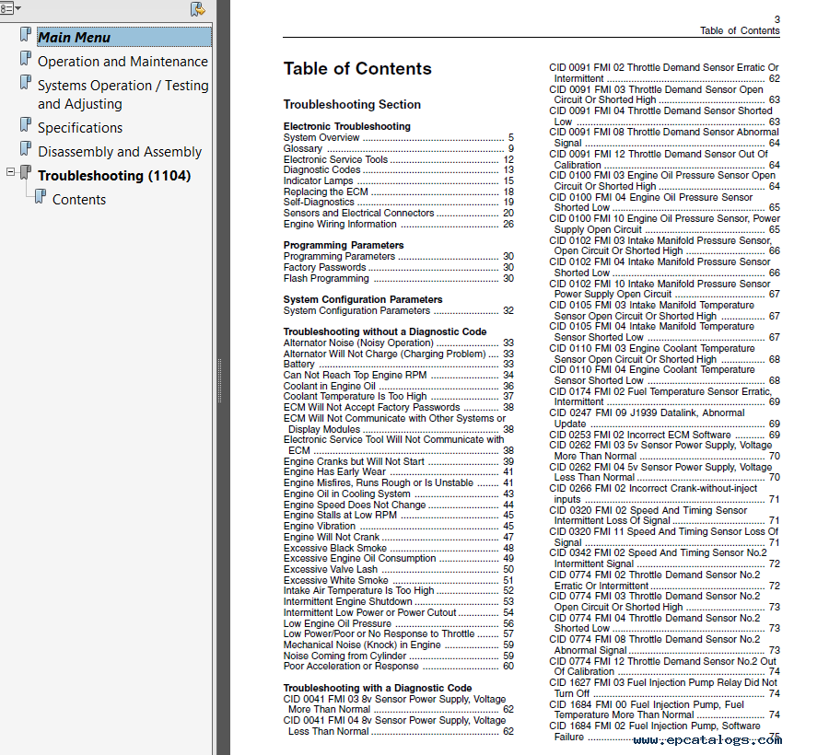Open the Replacing the ECM entry

398,192
